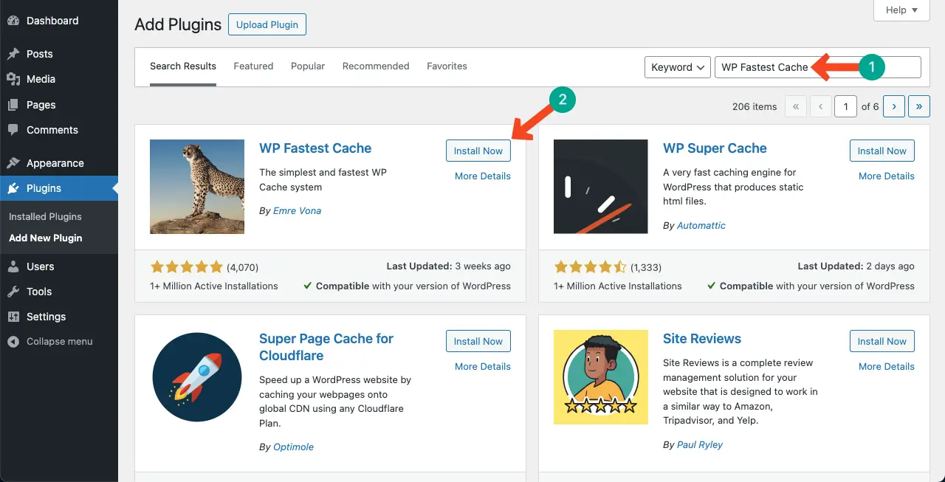Screen dimensions: 945x482
Task: Open the Recommended plugins tab
Action: point(376,66)
